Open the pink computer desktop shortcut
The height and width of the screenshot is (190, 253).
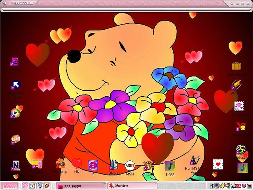[x=15, y=62]
